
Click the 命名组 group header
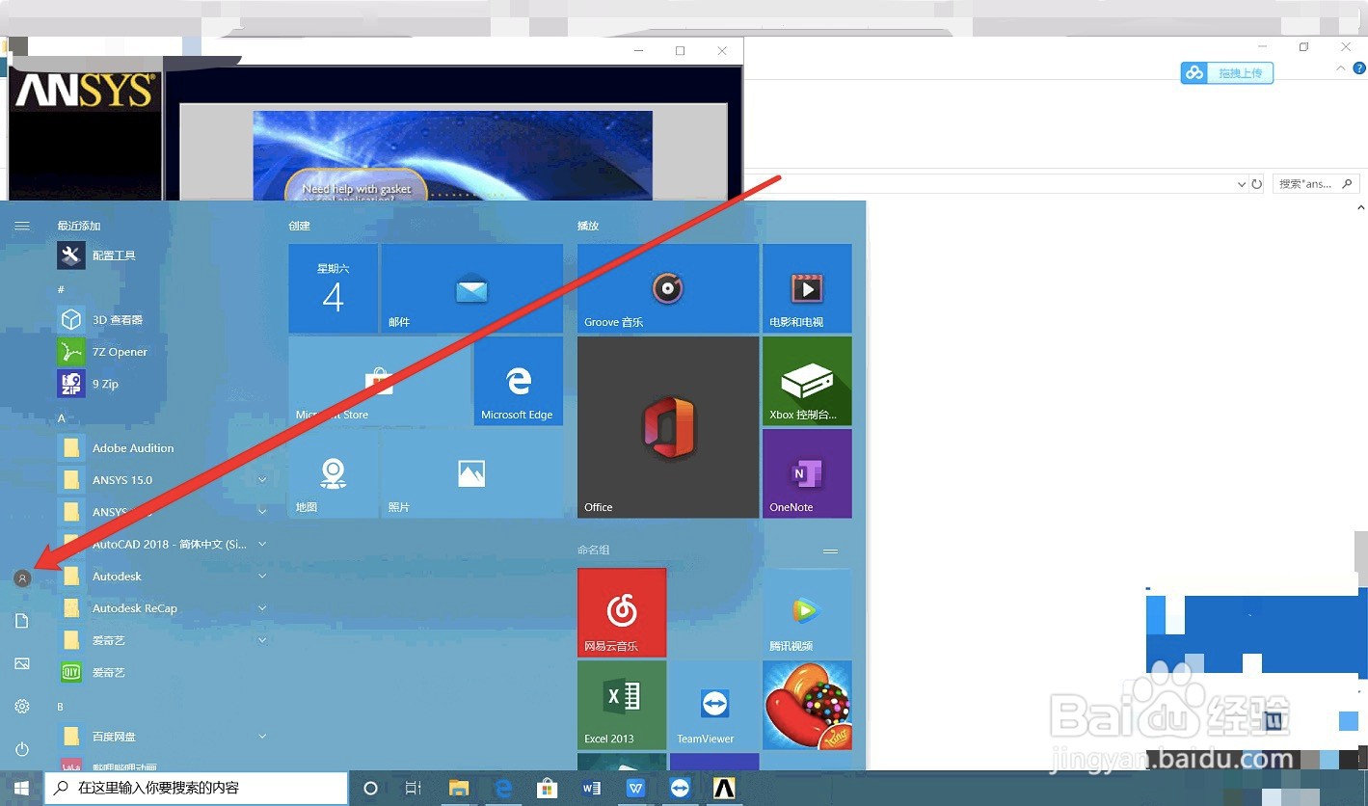(x=594, y=550)
